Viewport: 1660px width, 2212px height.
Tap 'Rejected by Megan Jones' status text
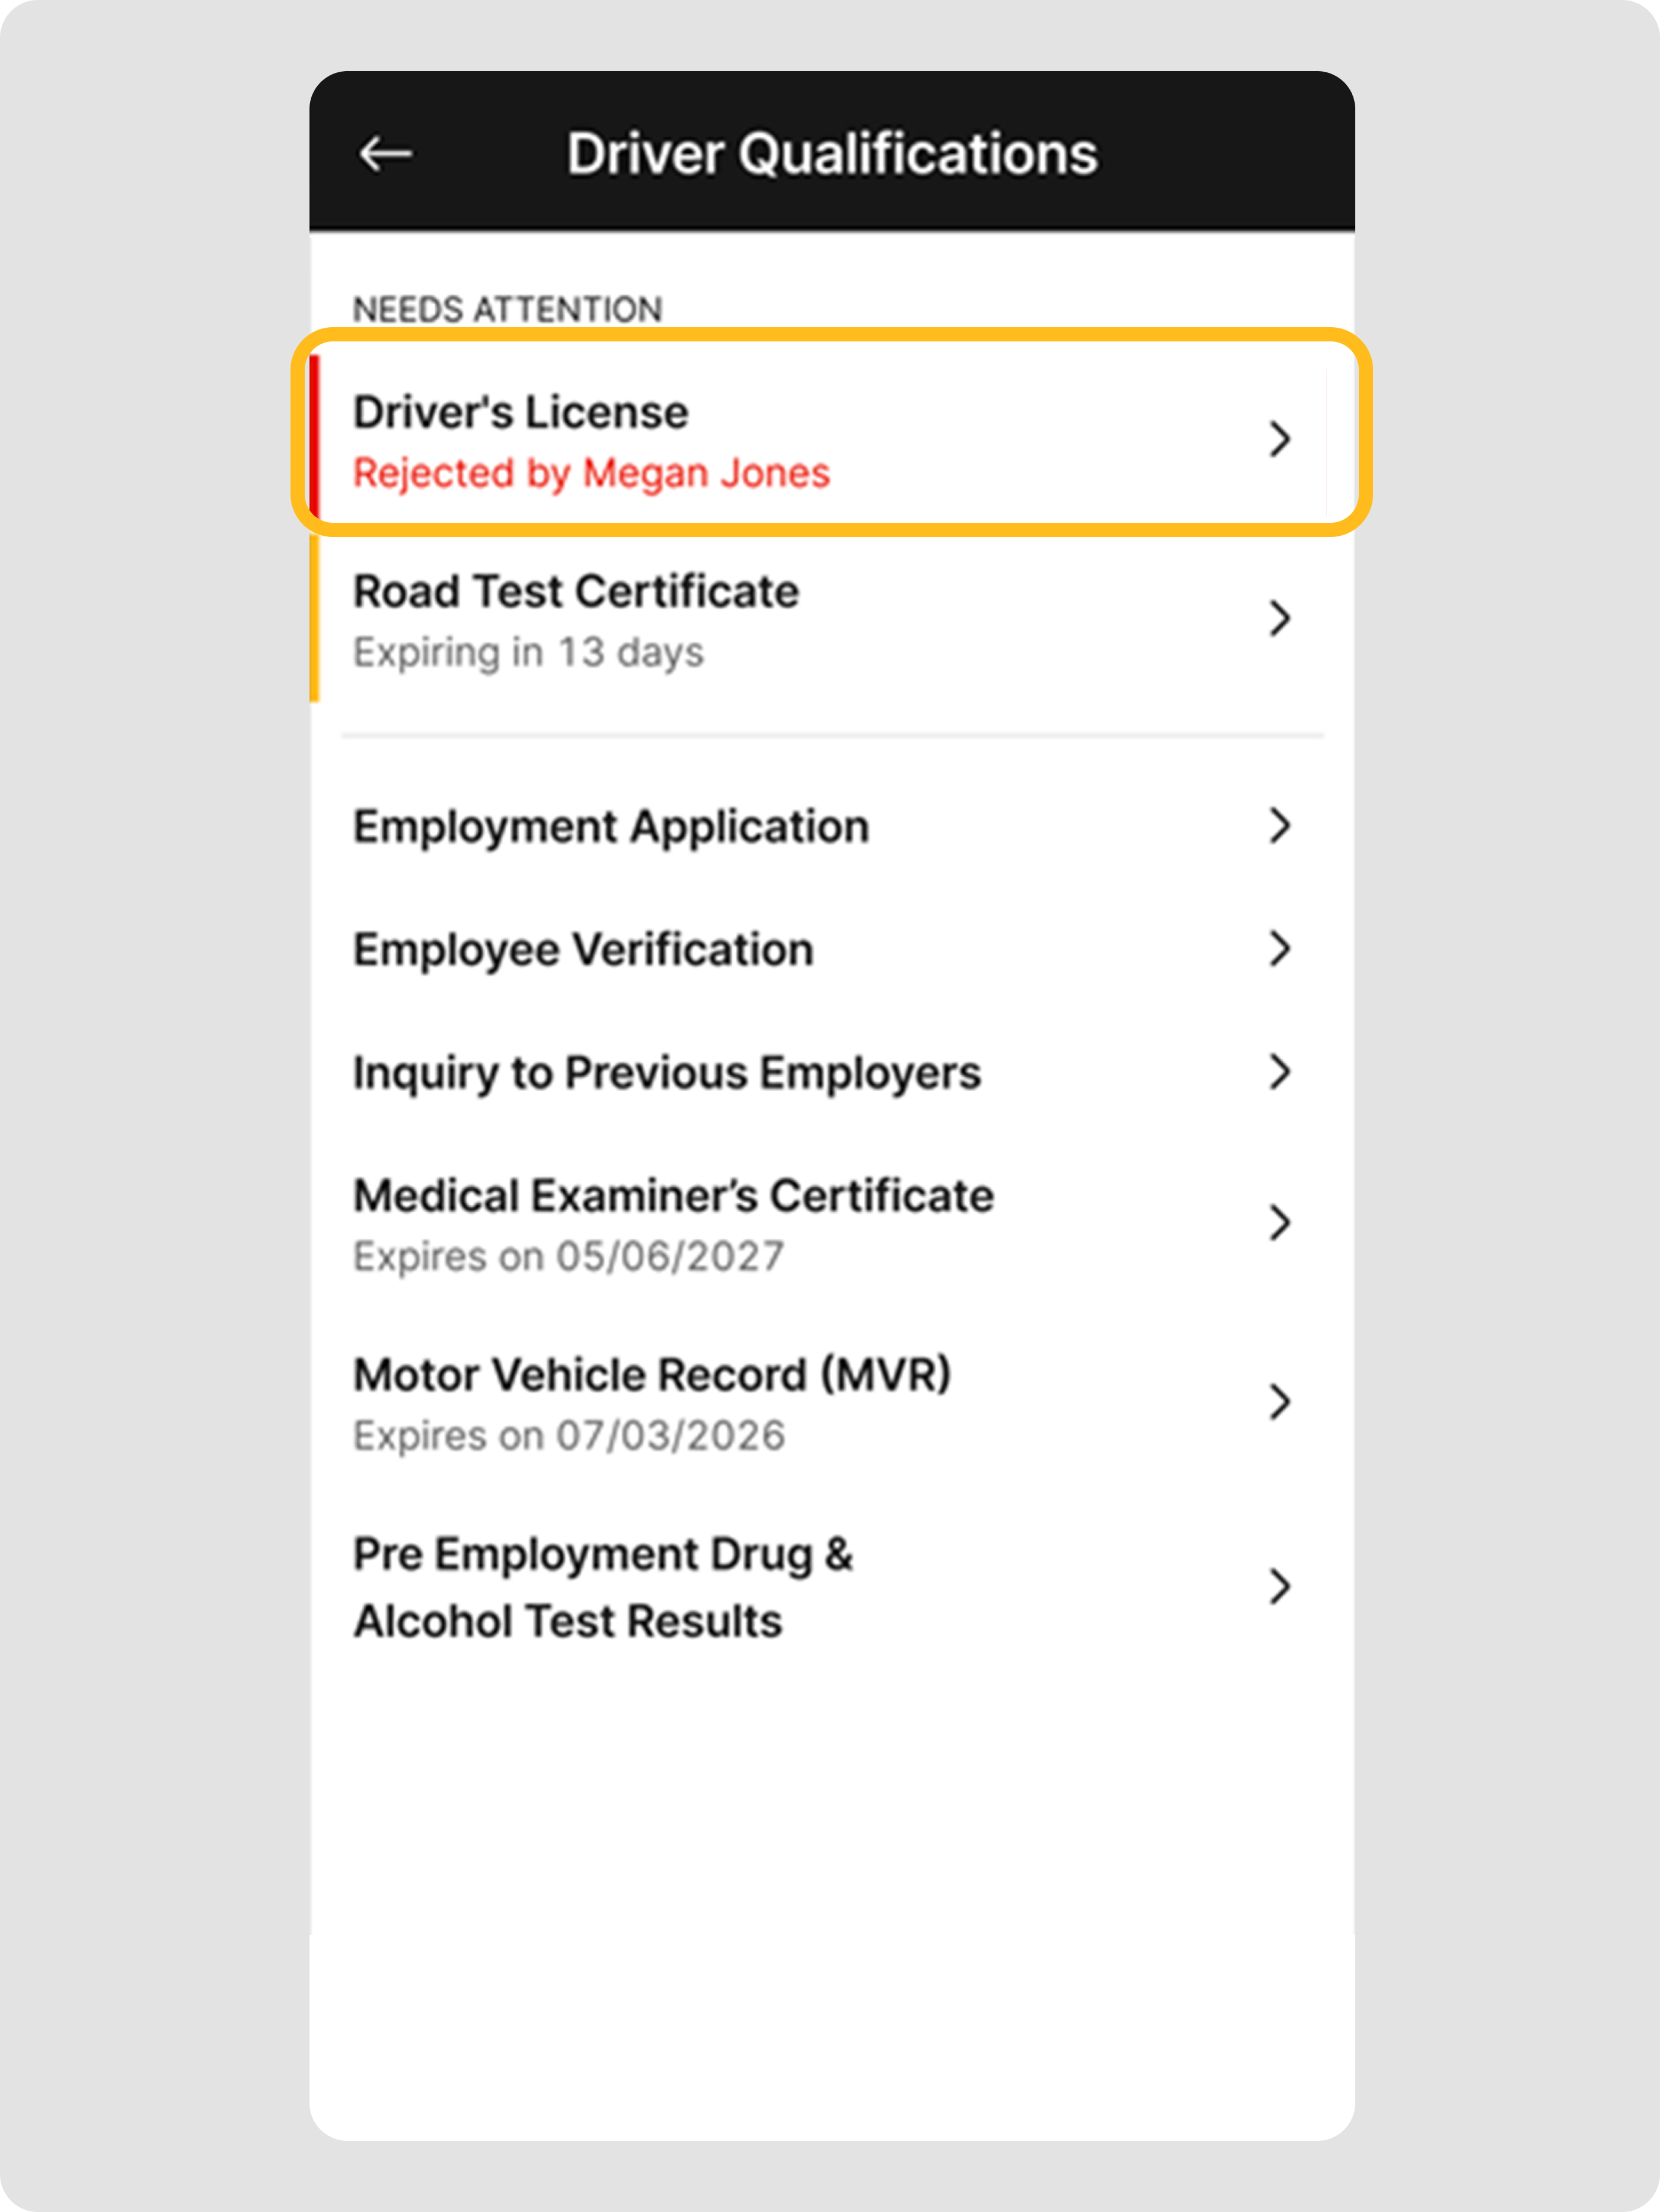coord(591,473)
